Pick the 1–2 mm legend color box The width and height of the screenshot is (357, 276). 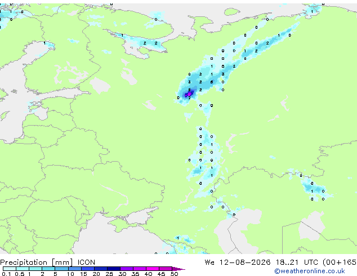35,269
